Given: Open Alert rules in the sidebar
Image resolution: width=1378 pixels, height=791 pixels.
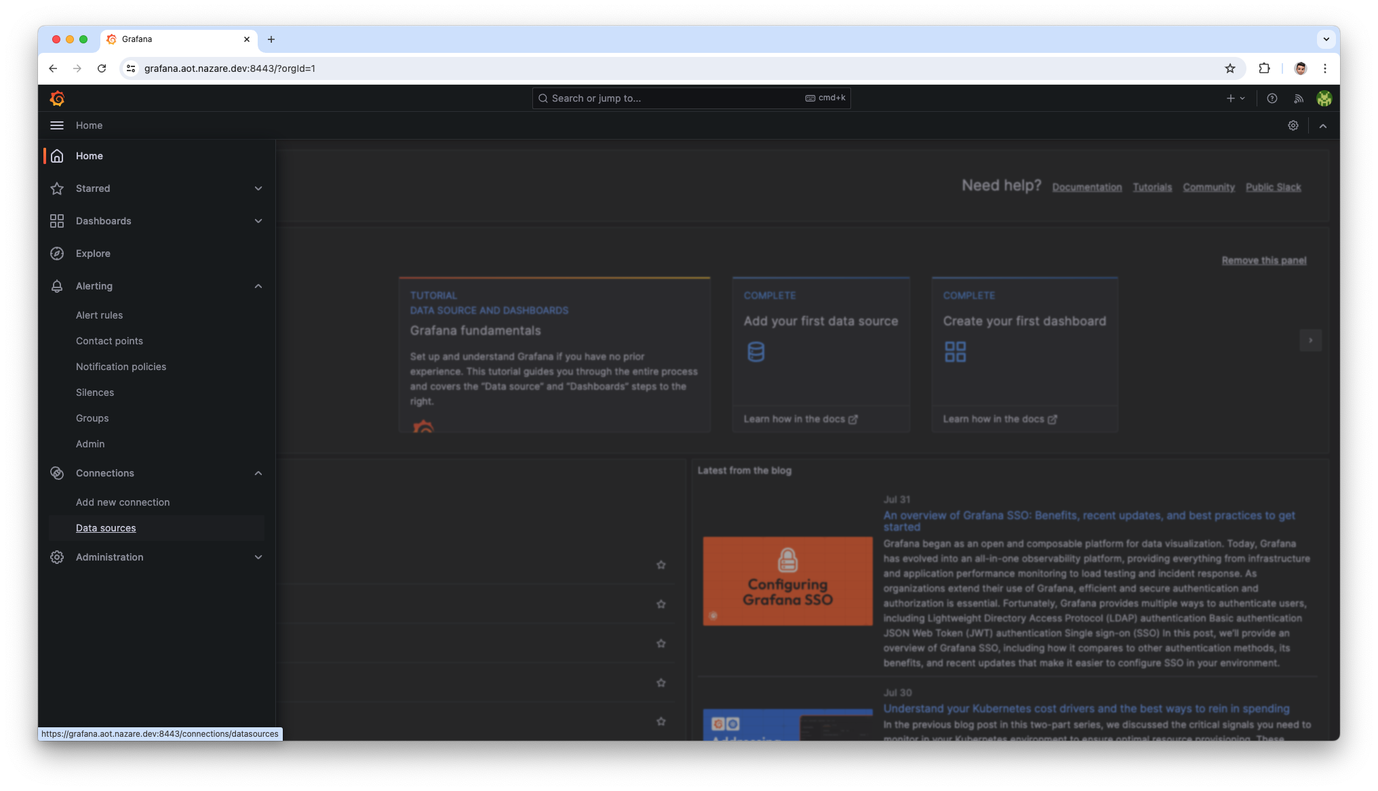Looking at the screenshot, I should pos(100,315).
